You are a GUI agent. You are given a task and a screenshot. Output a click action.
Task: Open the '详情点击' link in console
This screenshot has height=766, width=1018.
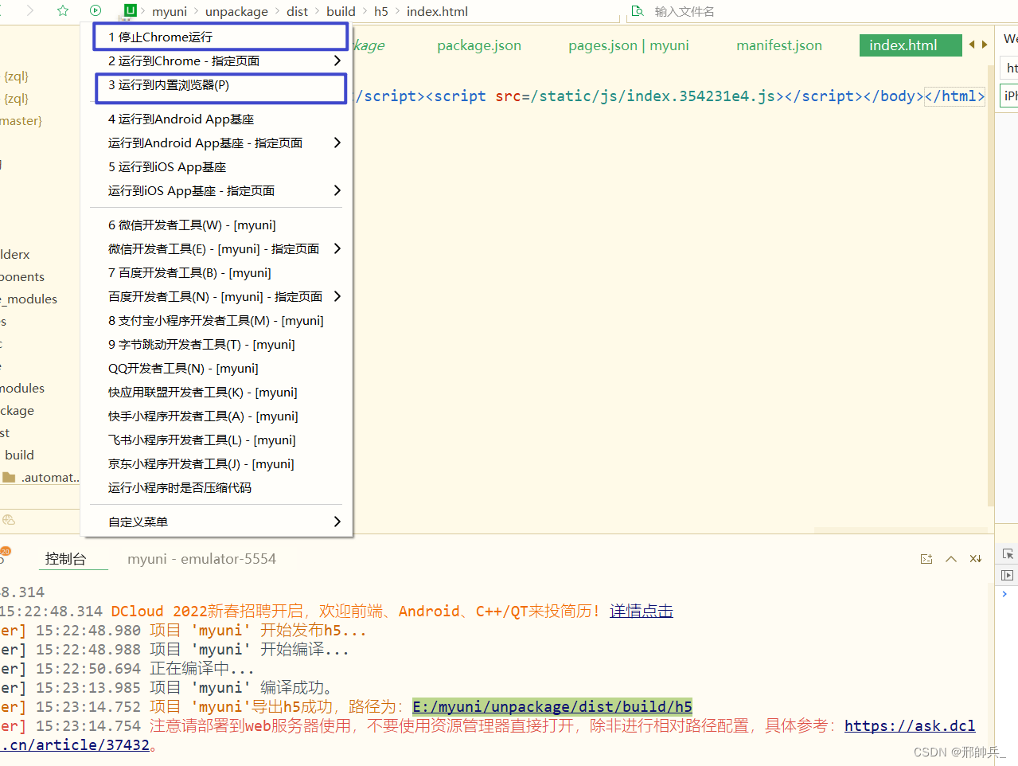642,611
